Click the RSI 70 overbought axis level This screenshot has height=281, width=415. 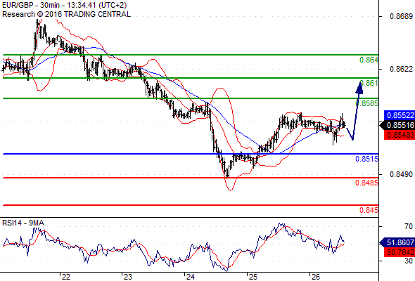pyautogui.click(x=409, y=226)
